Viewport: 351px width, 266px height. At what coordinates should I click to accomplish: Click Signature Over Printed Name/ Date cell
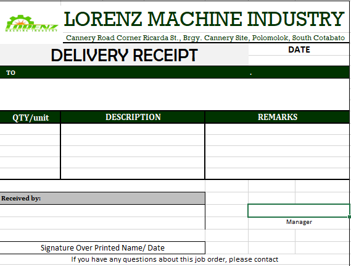102,248
